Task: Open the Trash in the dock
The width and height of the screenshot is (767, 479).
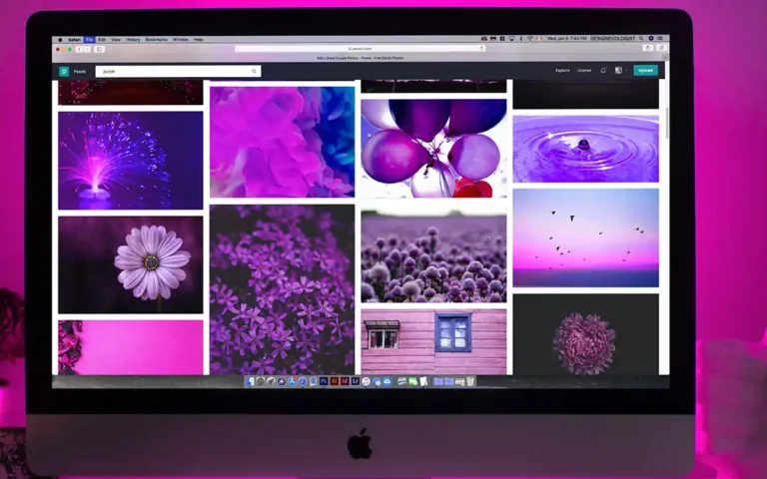Action: [470, 381]
